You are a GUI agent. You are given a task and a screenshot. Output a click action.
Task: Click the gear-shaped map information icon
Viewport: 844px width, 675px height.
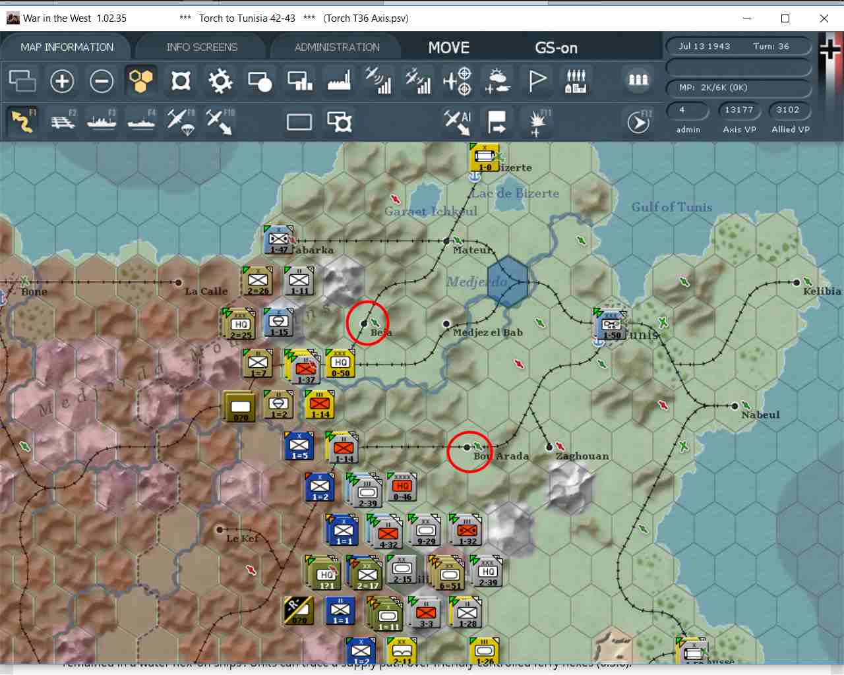(220, 81)
